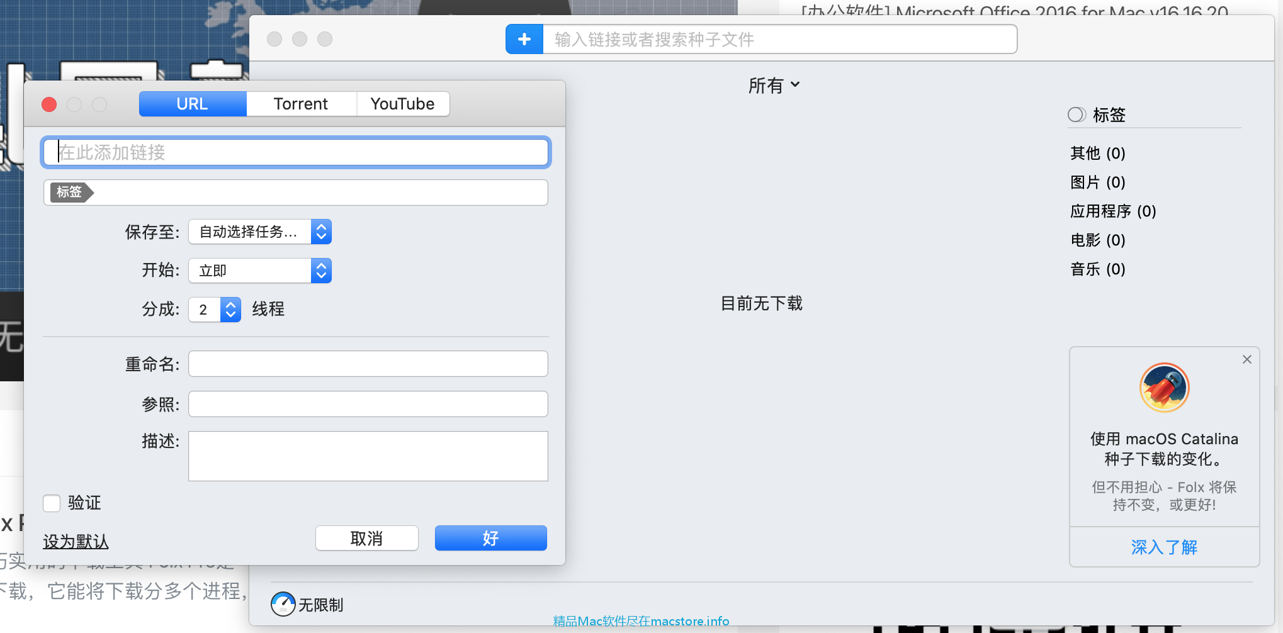1283x633 pixels.
Task: Click the 无限制 speed label
Action: (320, 605)
